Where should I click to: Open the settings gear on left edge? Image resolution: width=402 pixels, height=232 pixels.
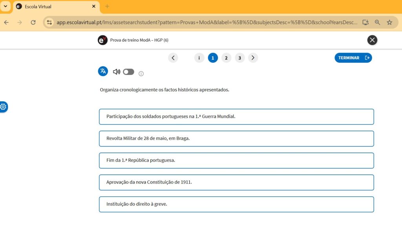coord(4,107)
